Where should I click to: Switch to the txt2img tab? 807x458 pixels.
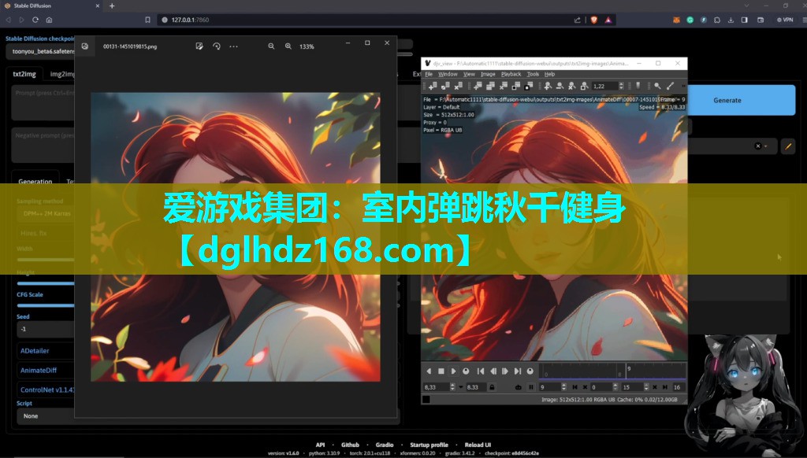(24, 74)
